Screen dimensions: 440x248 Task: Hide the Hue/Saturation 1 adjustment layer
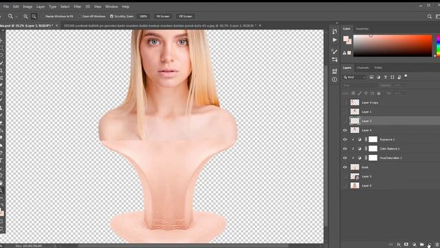pos(345,158)
